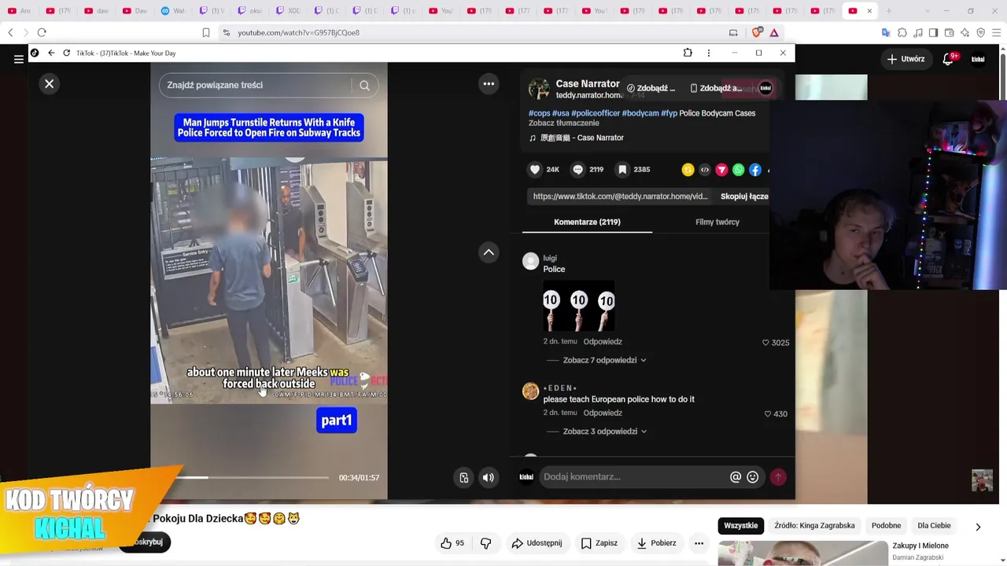This screenshot has height=566, width=1007.
Task: Like EDEN's comment with the heart (430)
Action: pos(768,413)
